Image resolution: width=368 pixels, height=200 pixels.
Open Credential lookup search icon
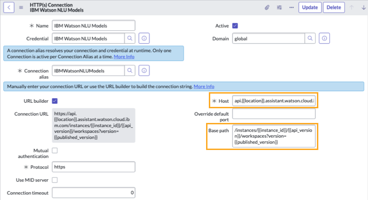[x=130, y=38]
